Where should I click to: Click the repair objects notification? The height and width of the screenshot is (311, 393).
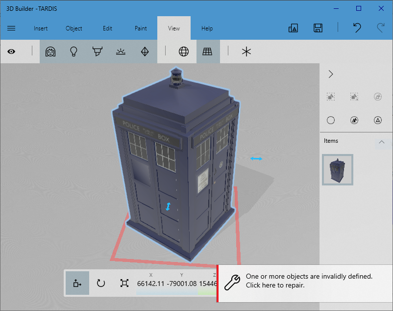[305, 284]
